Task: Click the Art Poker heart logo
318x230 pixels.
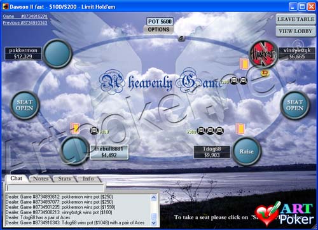Action: tap(268, 213)
